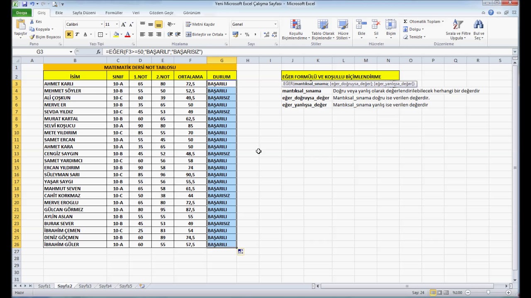Click the zoom out minus button
The image size is (531, 298).
coord(468,293)
